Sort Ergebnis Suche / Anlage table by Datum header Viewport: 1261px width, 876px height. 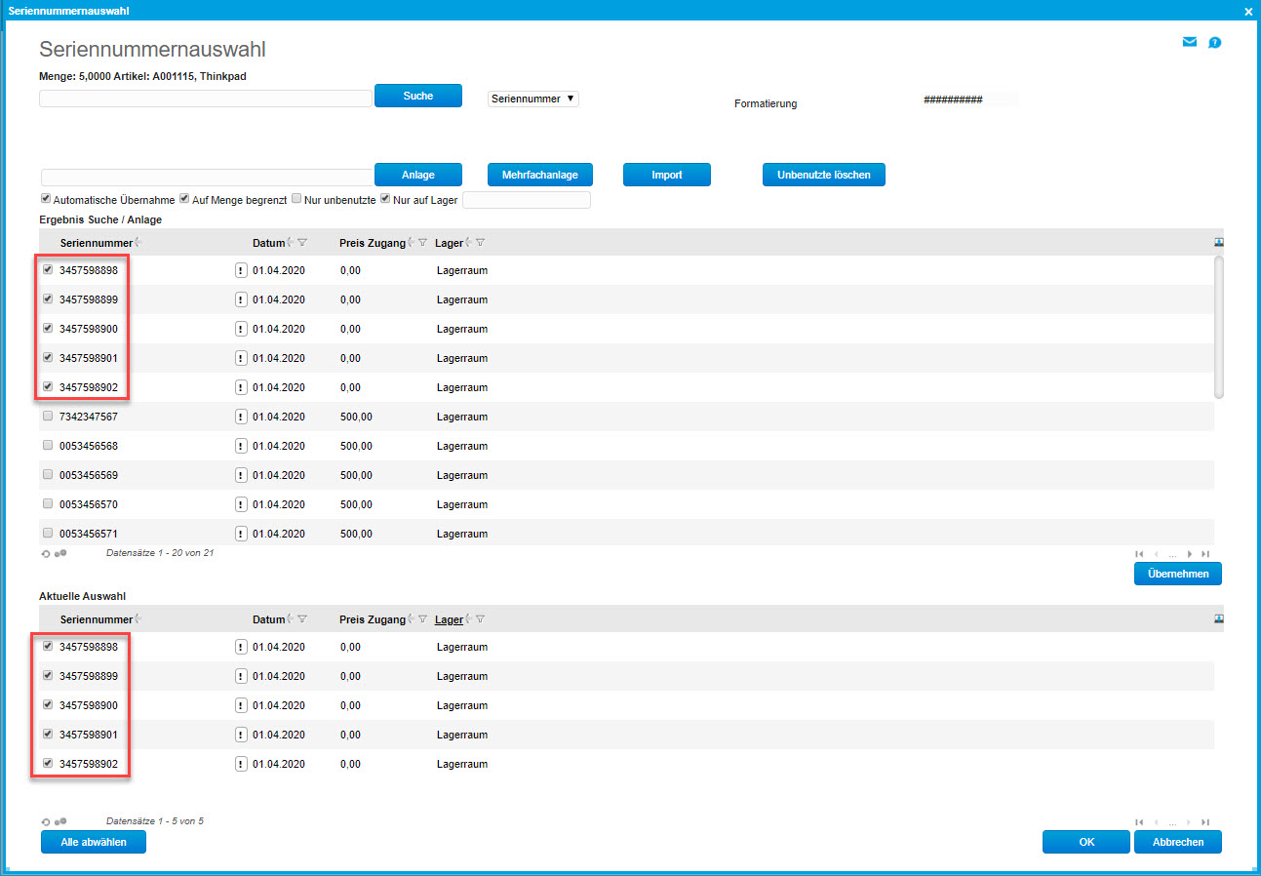click(269, 243)
